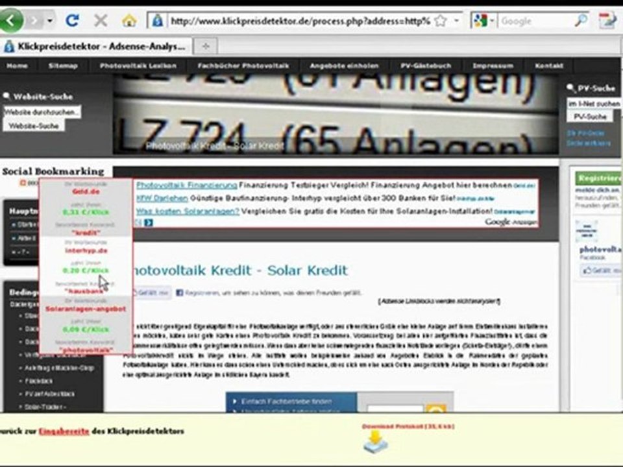Screen dimensions: 623x467
Task: Open the Was kosten Solaranlagen? ad link
Action: click(x=188, y=211)
